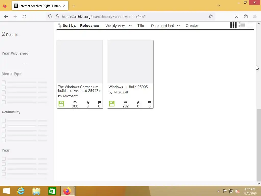Click the vertical scrollbar thumb

259,145
